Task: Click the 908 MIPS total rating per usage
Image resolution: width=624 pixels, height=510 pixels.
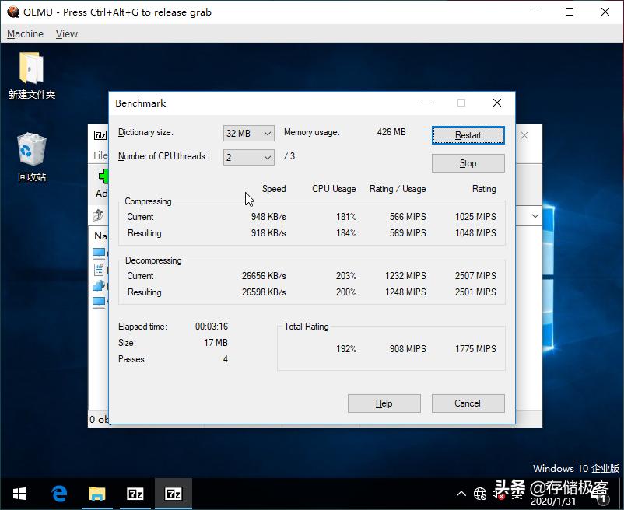Action: [x=408, y=349]
